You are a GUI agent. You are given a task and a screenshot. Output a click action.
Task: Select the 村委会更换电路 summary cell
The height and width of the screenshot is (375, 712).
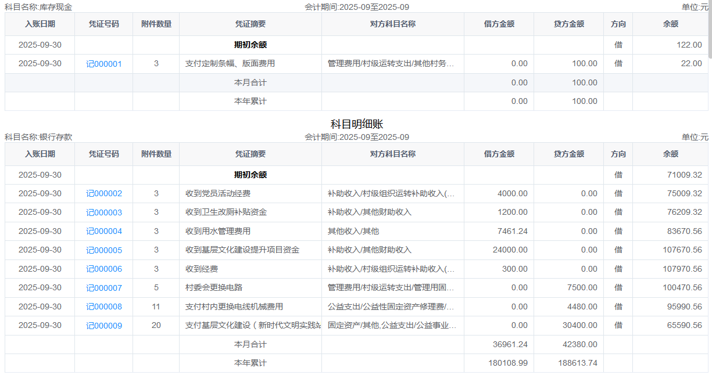click(214, 288)
